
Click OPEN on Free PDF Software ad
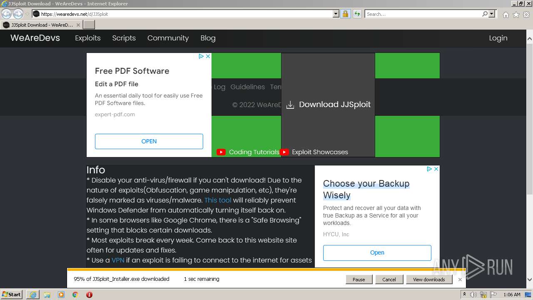tap(149, 141)
